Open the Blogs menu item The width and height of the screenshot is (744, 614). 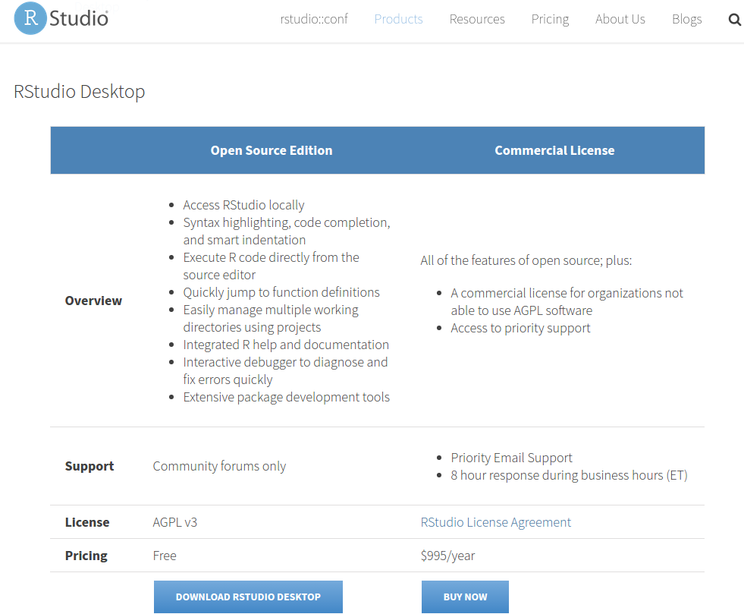[x=686, y=20]
